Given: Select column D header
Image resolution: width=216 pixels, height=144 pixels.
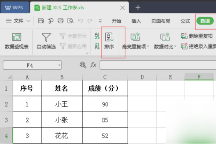Looking at the screenshot, I should point(142,77).
